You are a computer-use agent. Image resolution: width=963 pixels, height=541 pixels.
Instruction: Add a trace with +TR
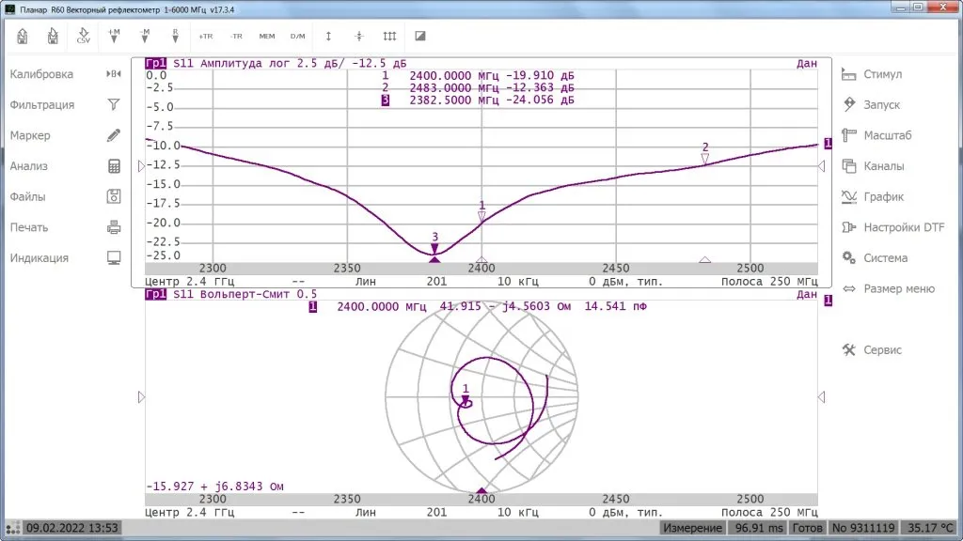[x=206, y=37]
